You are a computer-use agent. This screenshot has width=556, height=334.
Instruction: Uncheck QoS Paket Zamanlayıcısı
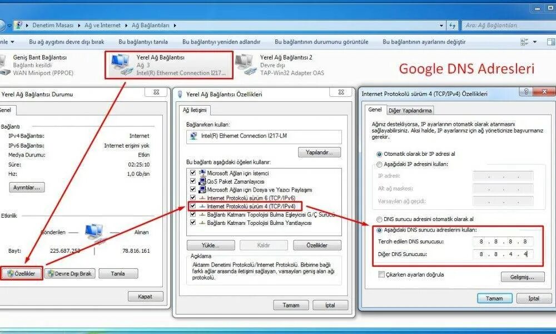click(x=193, y=181)
